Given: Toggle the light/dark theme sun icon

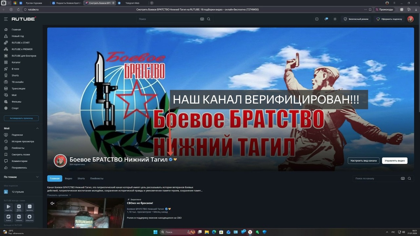Looking at the screenshot, I should click(335, 19).
